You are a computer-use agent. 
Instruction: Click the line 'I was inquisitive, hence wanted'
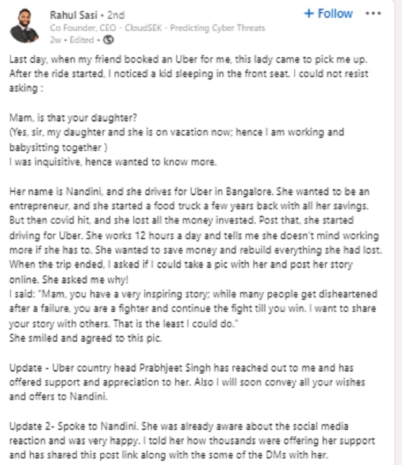coord(113,161)
